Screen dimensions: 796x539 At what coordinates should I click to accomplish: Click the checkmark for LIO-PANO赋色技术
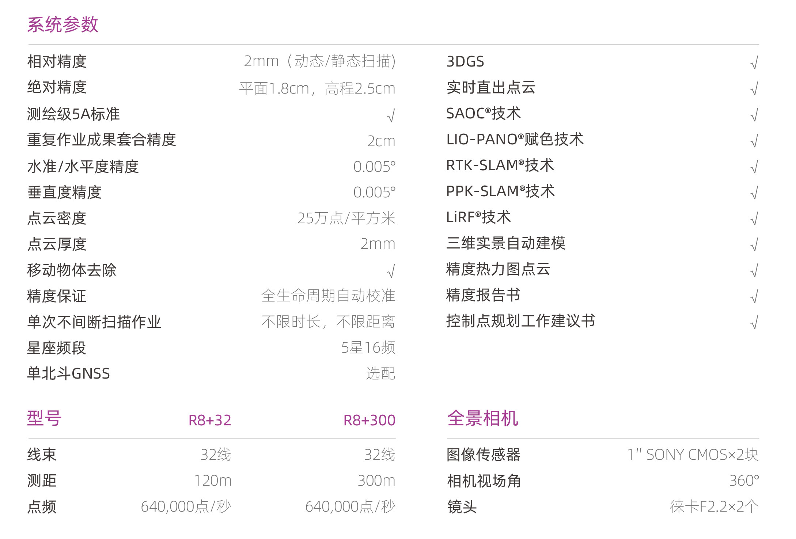(754, 141)
